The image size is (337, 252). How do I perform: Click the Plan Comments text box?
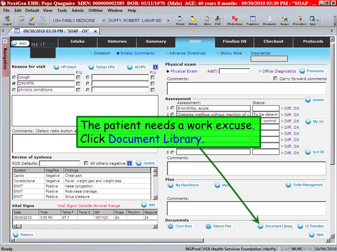[x=246, y=208]
